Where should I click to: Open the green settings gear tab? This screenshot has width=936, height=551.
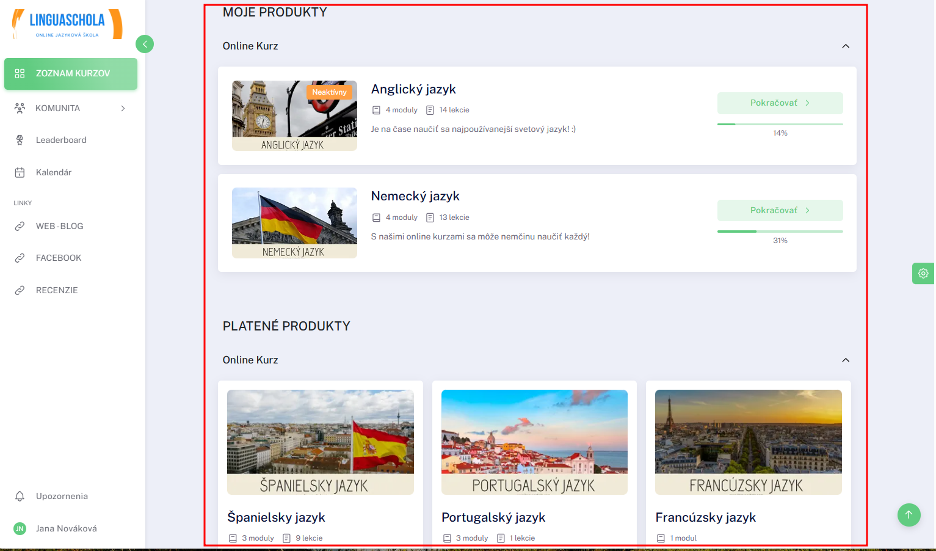point(923,274)
